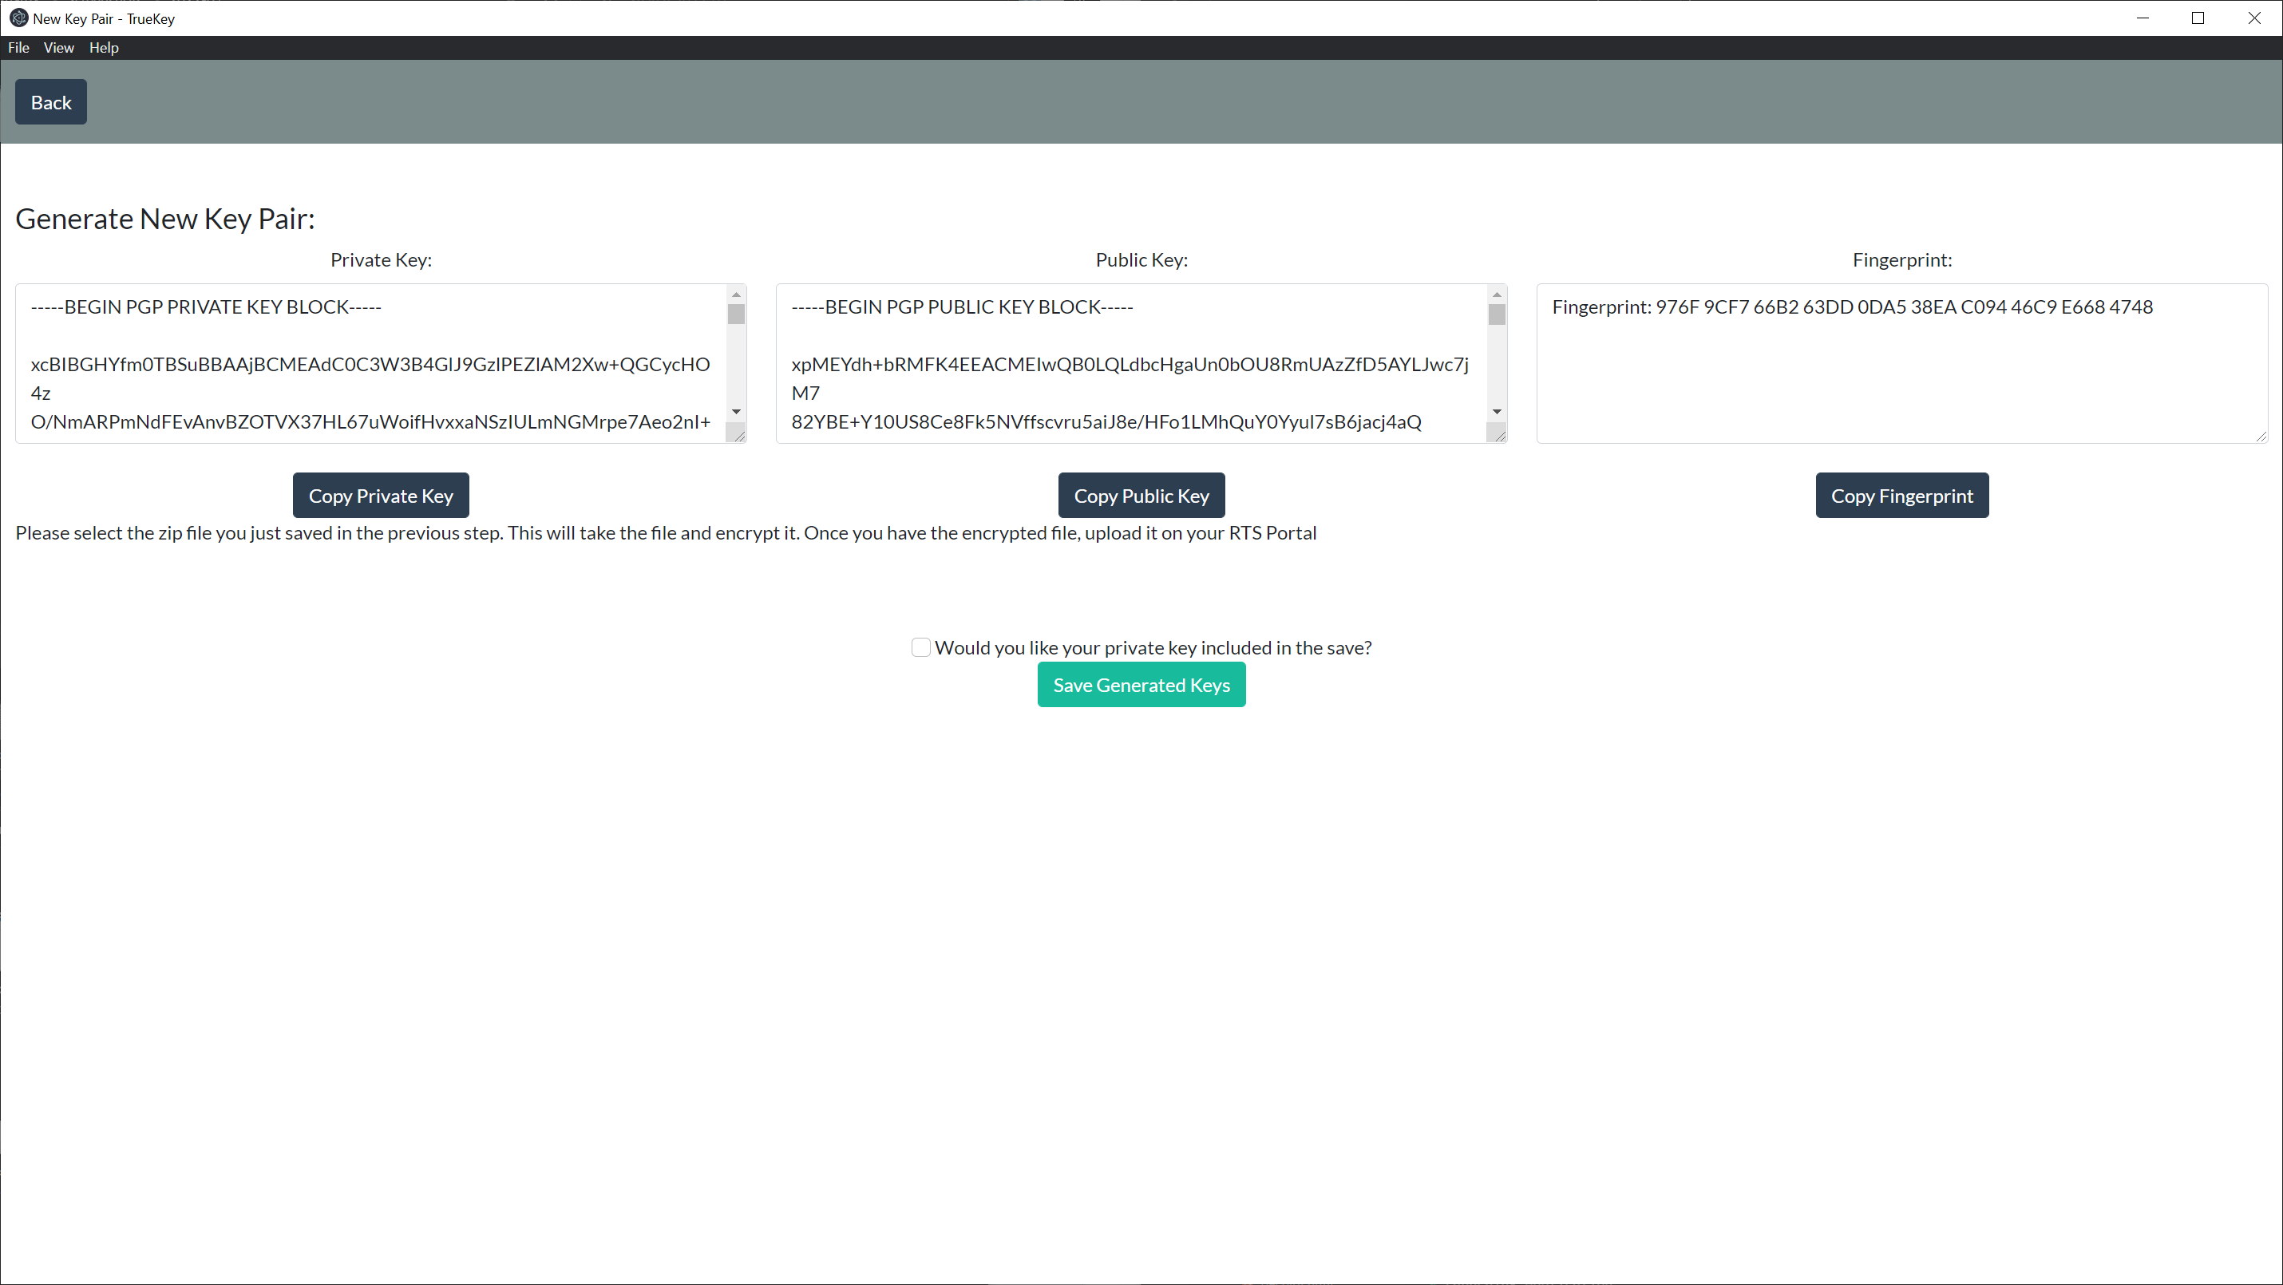The image size is (2283, 1285).
Task: Enable including private key in the save
Action: coord(921,647)
